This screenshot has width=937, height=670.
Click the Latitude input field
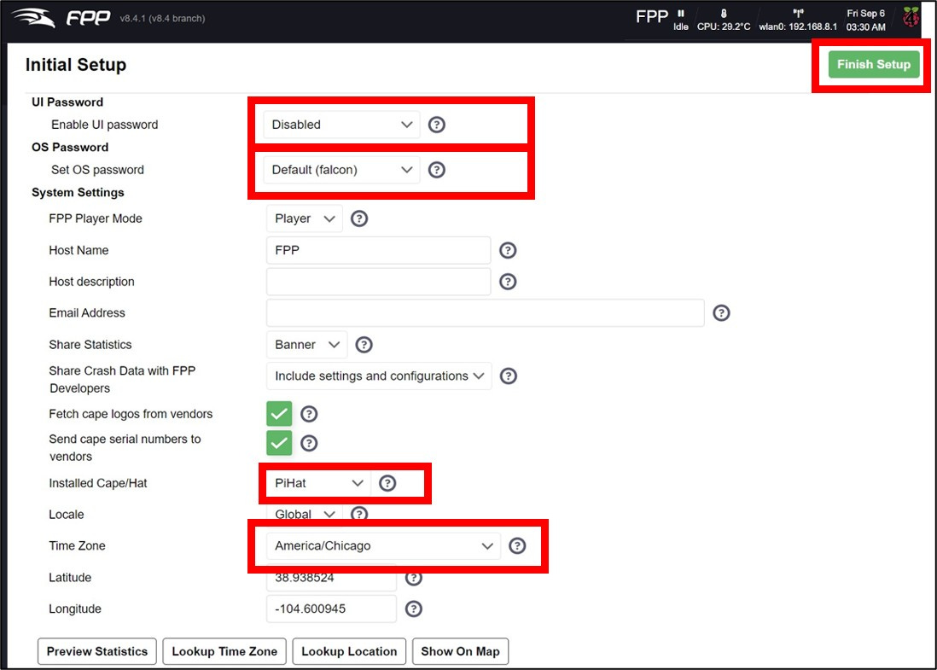(x=332, y=577)
